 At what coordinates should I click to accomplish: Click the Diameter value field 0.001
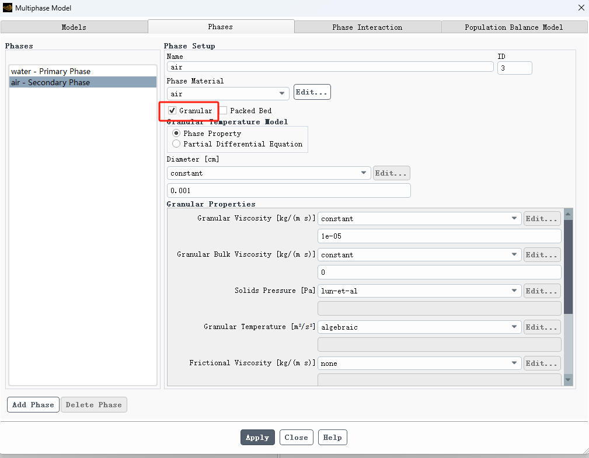[288, 191]
